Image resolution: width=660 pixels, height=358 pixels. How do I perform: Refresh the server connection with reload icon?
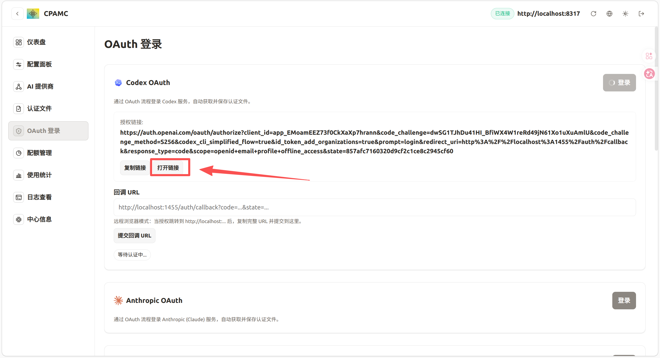click(x=593, y=14)
